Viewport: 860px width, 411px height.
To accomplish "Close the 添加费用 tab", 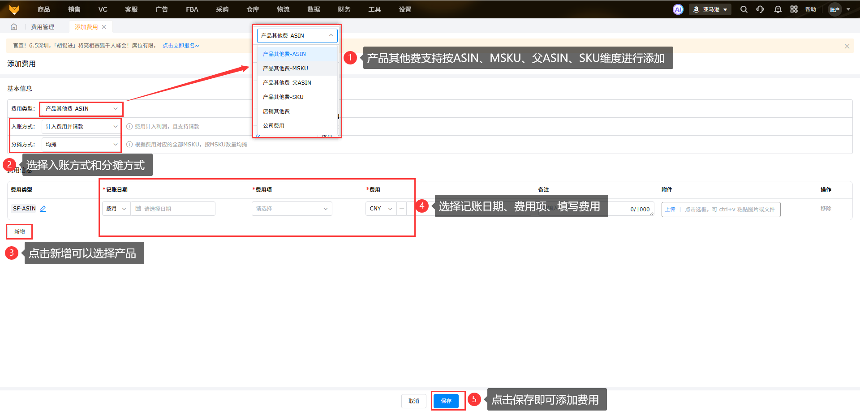I will 104,27.
